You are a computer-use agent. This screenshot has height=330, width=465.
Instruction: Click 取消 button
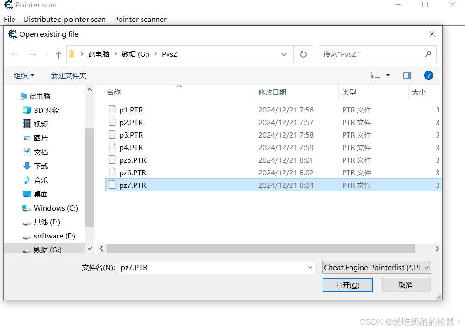click(x=406, y=285)
